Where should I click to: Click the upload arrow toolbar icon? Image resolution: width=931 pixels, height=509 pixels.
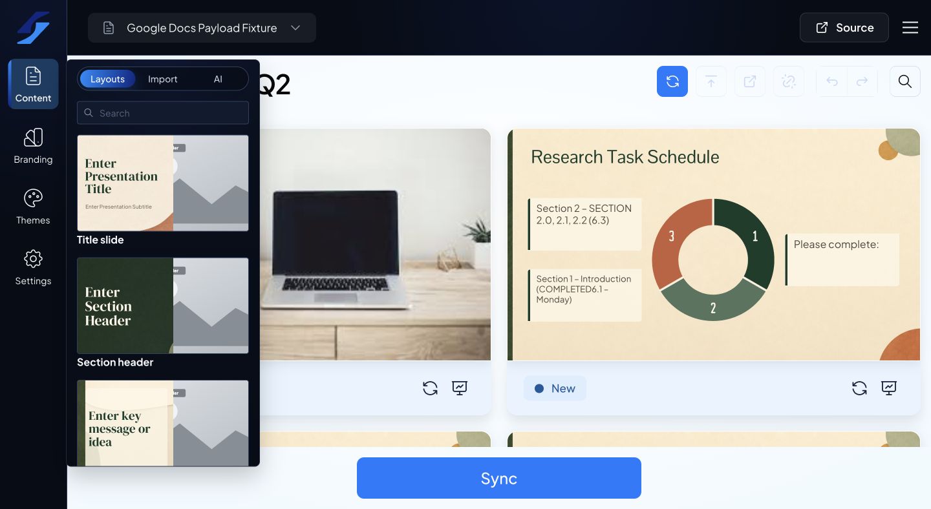(x=711, y=81)
